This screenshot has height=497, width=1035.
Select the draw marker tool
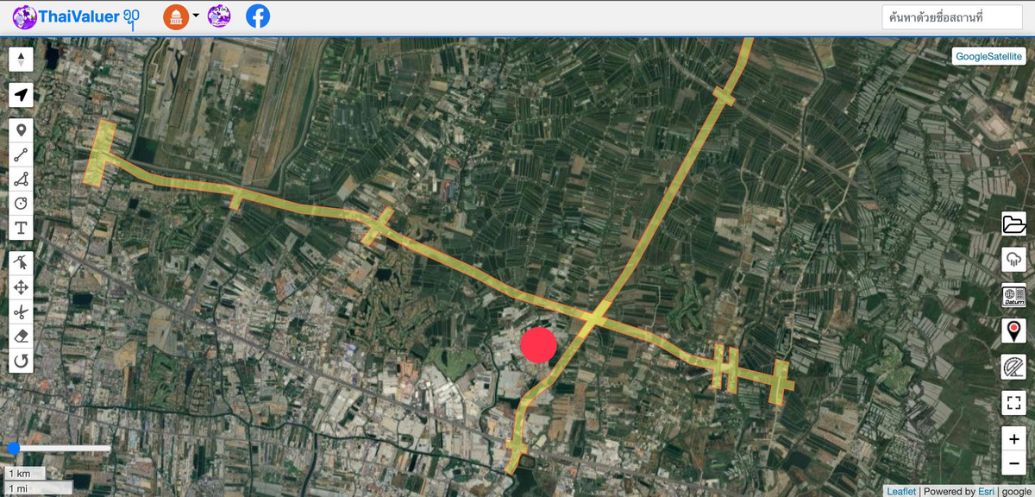pyautogui.click(x=21, y=131)
